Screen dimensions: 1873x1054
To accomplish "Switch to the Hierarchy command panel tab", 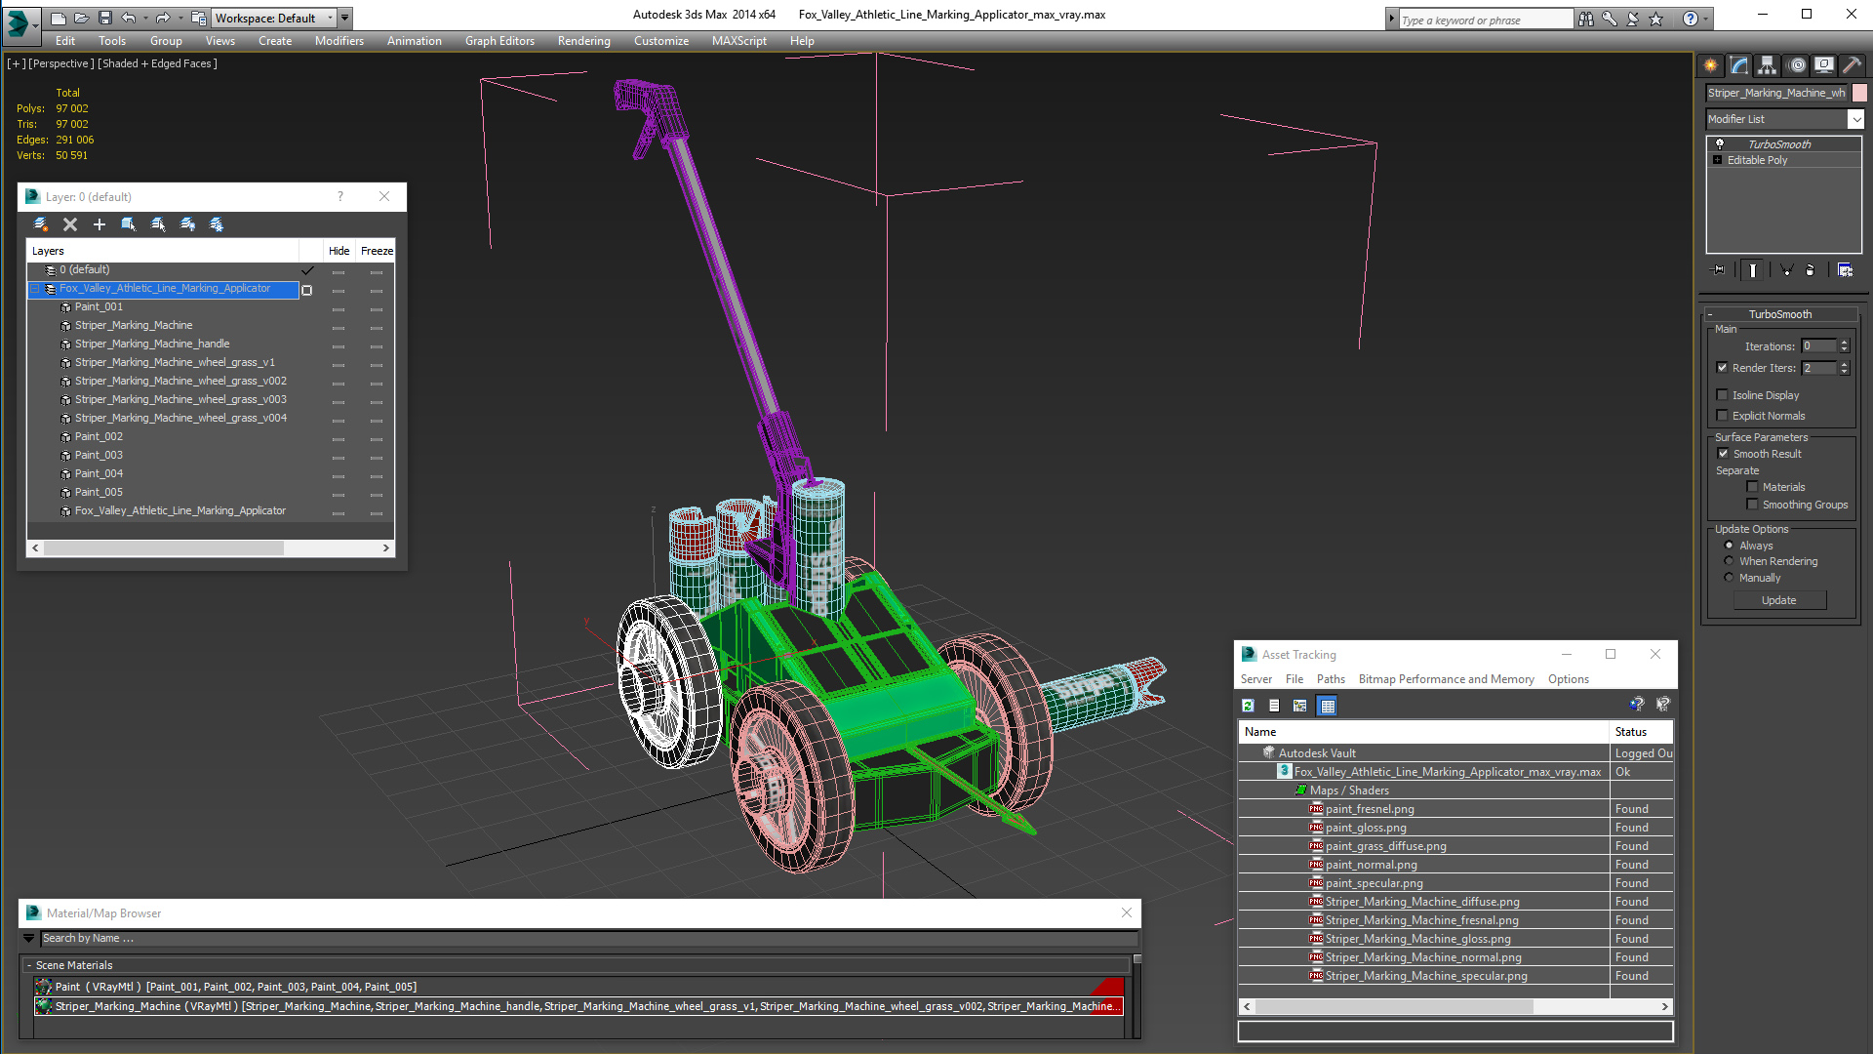I will click(x=1768, y=65).
